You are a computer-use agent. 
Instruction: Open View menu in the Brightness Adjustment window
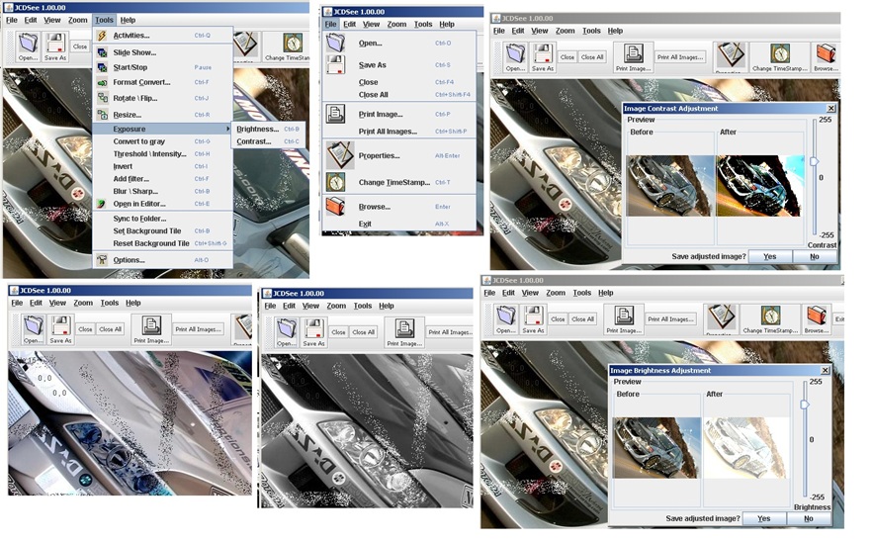coord(530,293)
